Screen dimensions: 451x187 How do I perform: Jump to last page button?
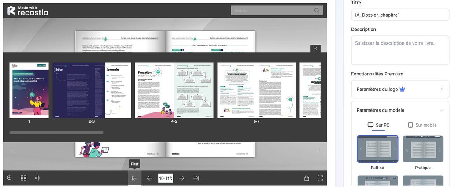coord(196,178)
